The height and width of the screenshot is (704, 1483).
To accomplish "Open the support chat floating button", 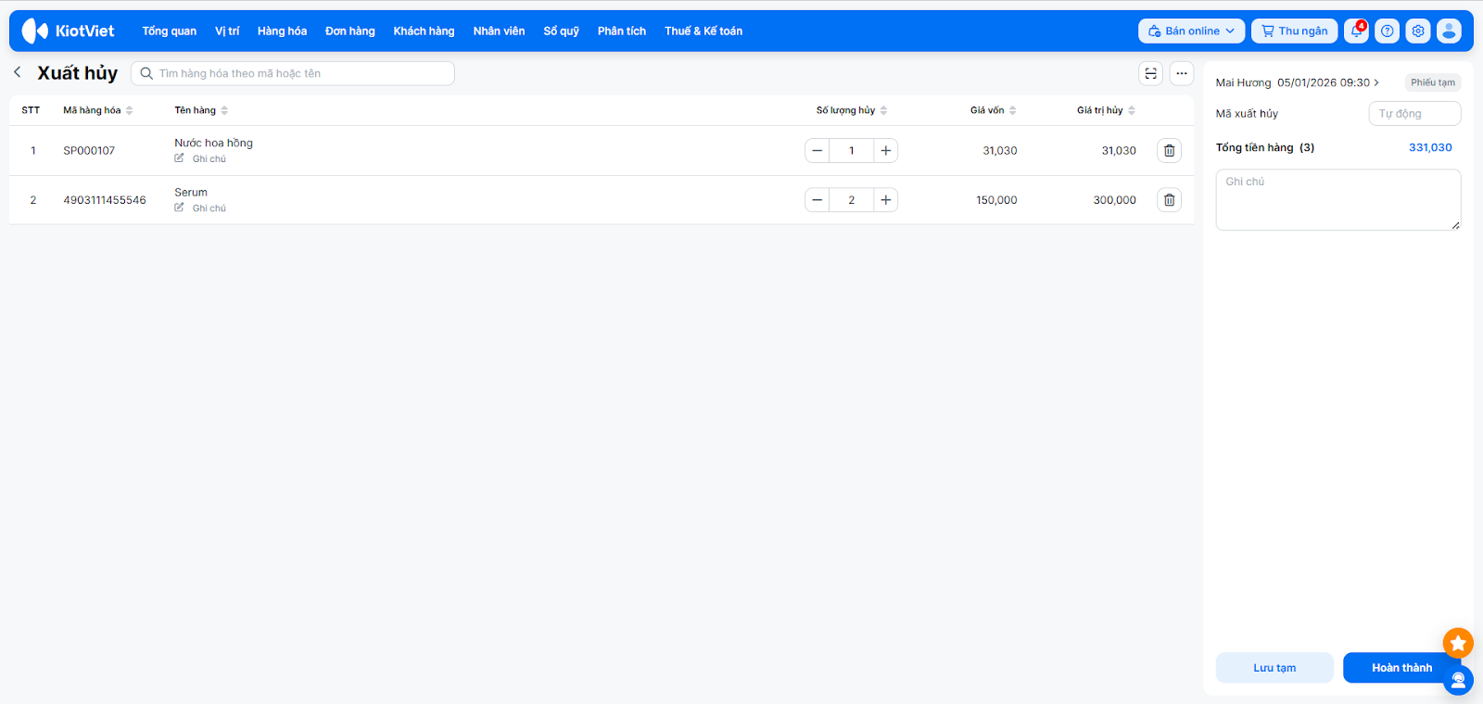I will (x=1458, y=681).
